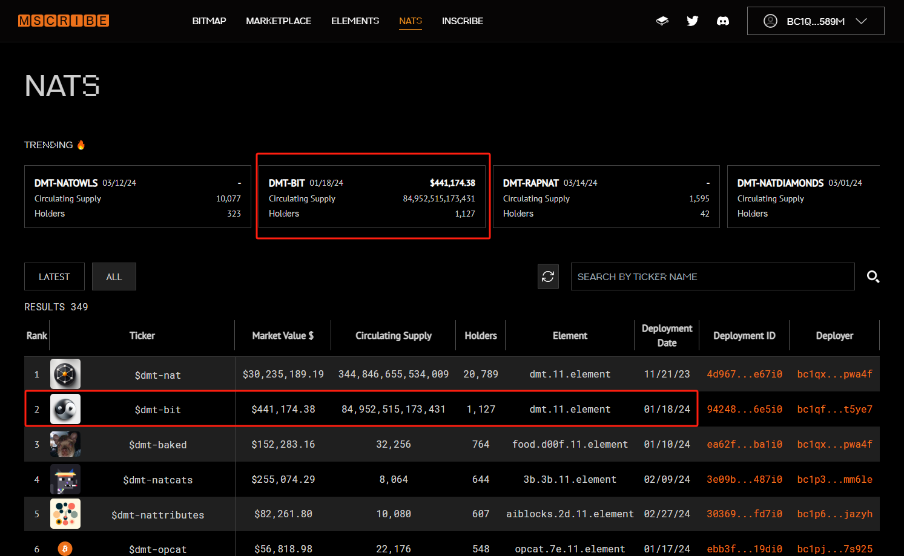The height and width of the screenshot is (556, 904).
Task: Click the search magnifier icon
Action: [x=873, y=276]
